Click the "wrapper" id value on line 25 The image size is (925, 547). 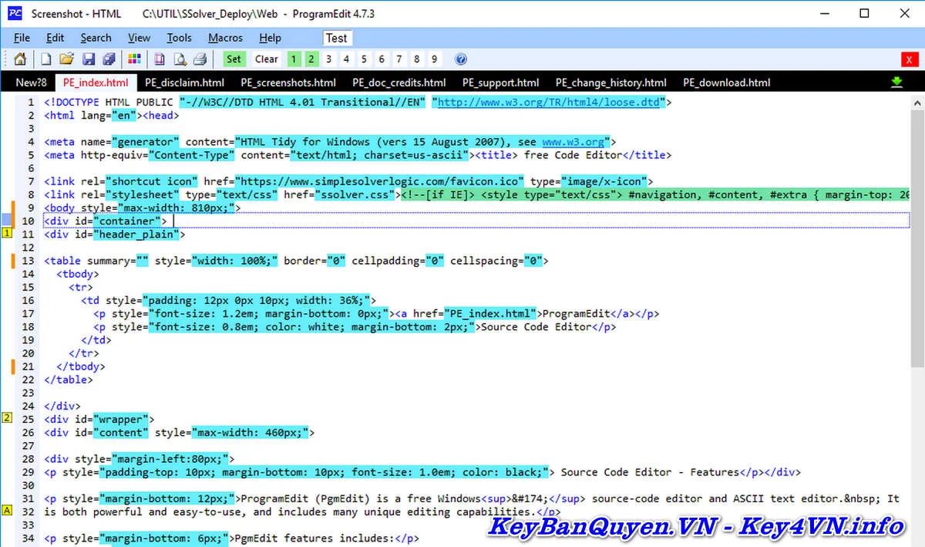point(119,419)
